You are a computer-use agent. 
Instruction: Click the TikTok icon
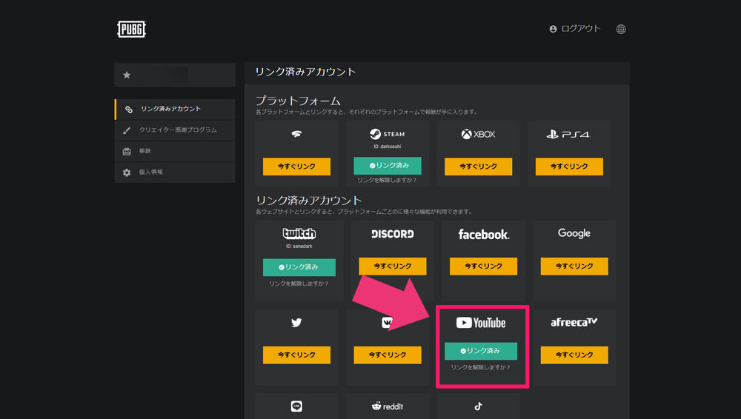click(x=478, y=406)
